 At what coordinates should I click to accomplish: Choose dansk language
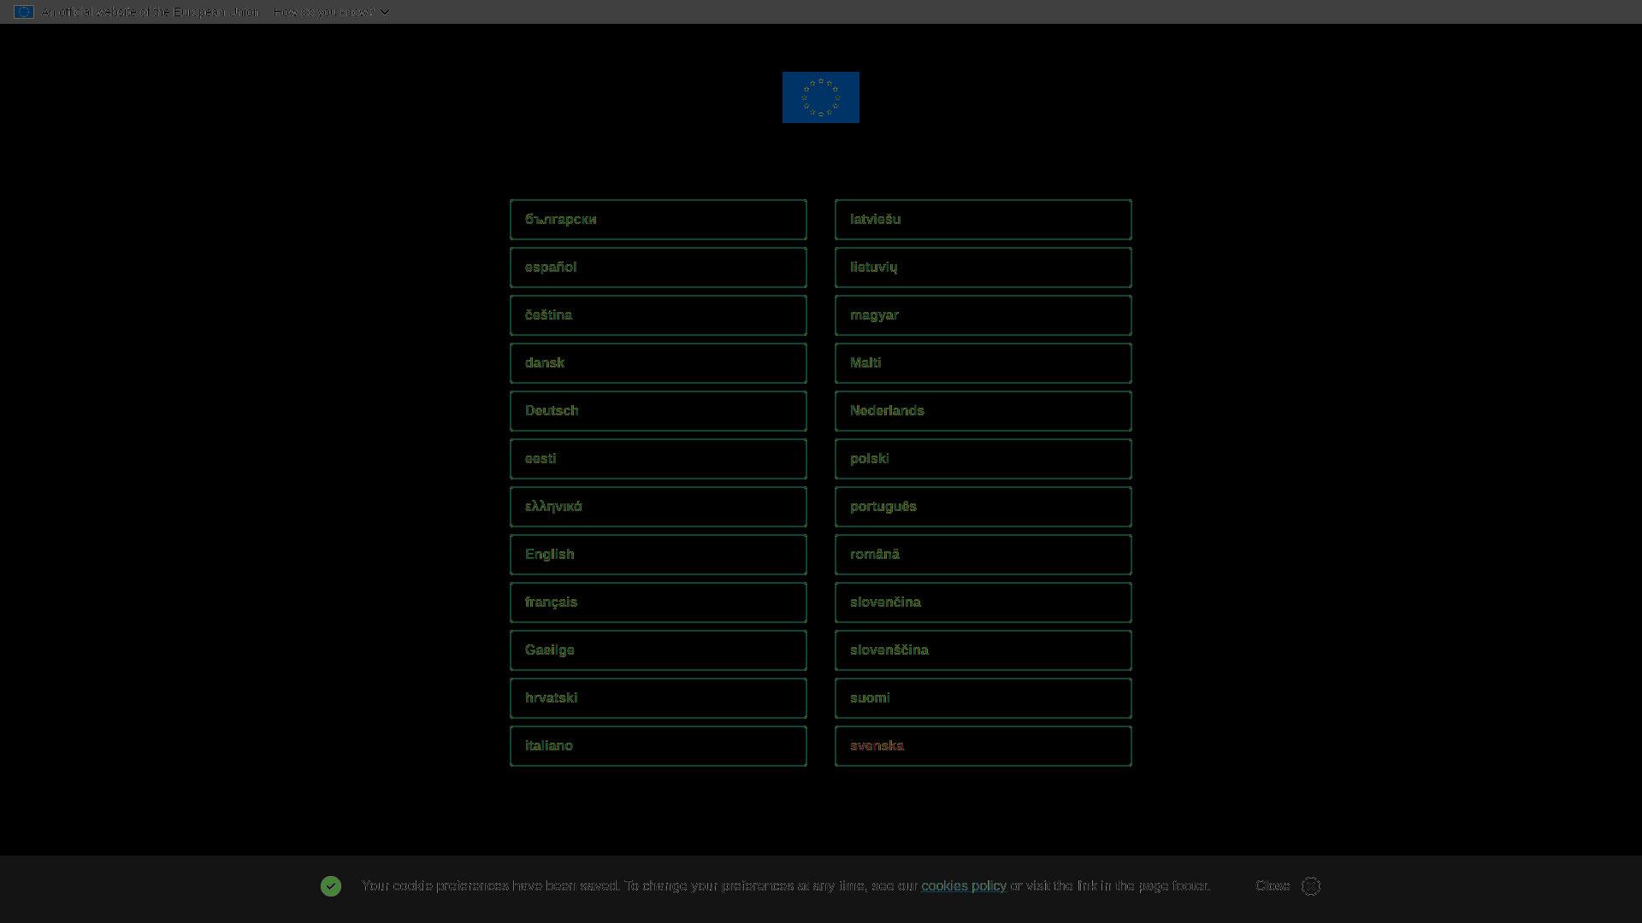tap(659, 363)
